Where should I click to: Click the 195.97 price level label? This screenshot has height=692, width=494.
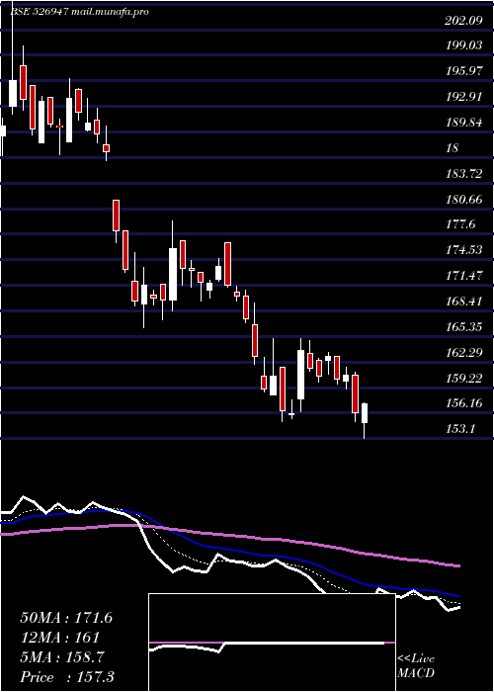(463, 70)
